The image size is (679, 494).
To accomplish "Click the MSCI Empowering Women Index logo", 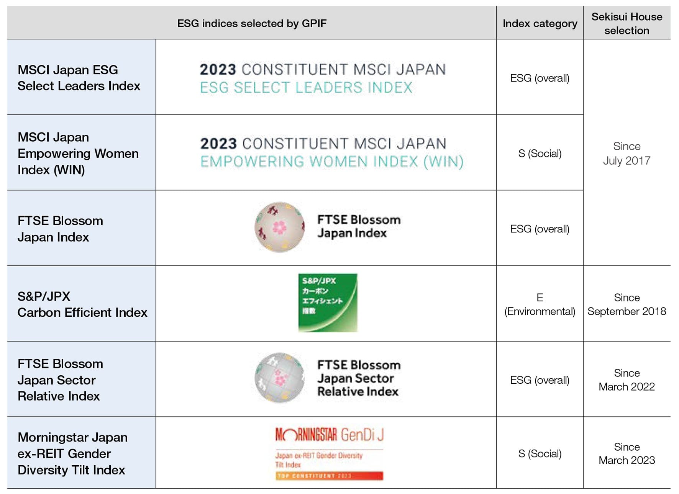I will click(332, 152).
